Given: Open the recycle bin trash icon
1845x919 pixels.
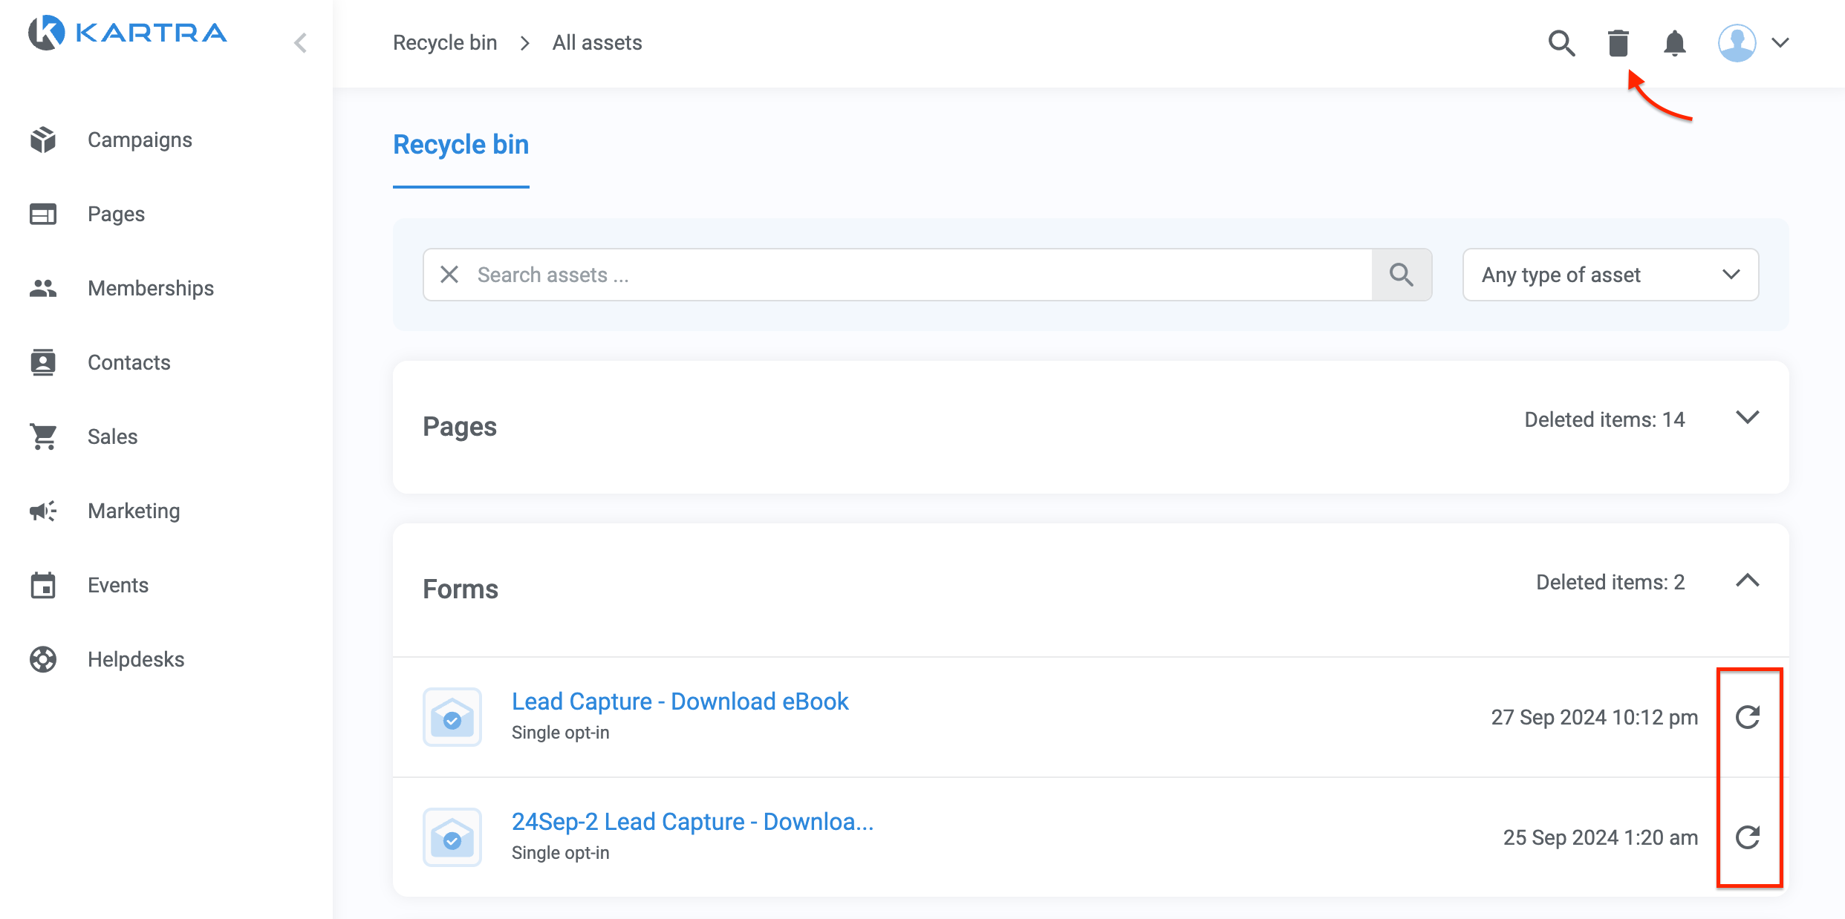Looking at the screenshot, I should (1618, 43).
